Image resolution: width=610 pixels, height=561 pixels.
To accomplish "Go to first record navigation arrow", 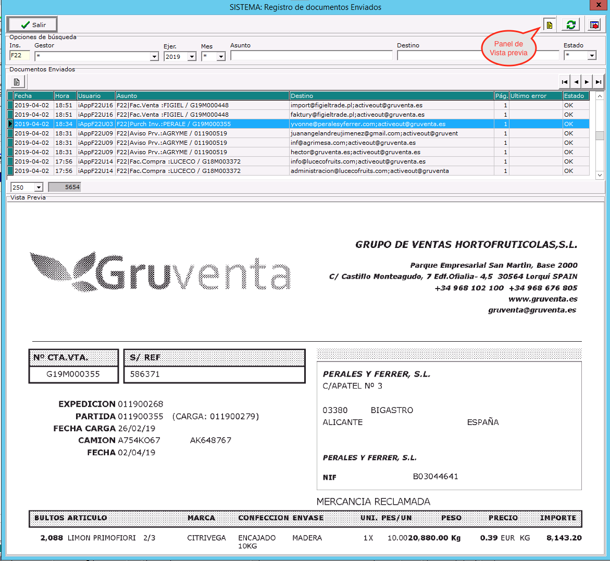I will (x=564, y=82).
